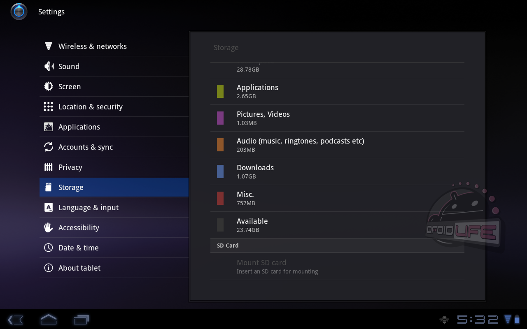The image size is (527, 329).
Task: Open the Applications settings category
Action: [79, 127]
